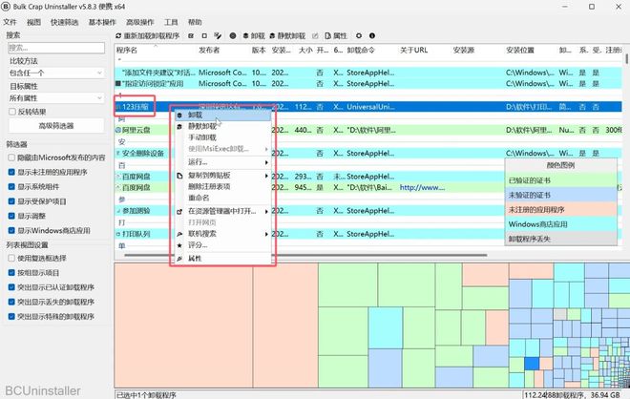Click the copy icon beside 复制到剪贴板
The width and height of the screenshot is (630, 399).
pyautogui.click(x=179, y=176)
